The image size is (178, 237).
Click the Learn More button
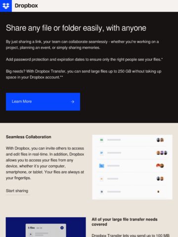click(43, 102)
